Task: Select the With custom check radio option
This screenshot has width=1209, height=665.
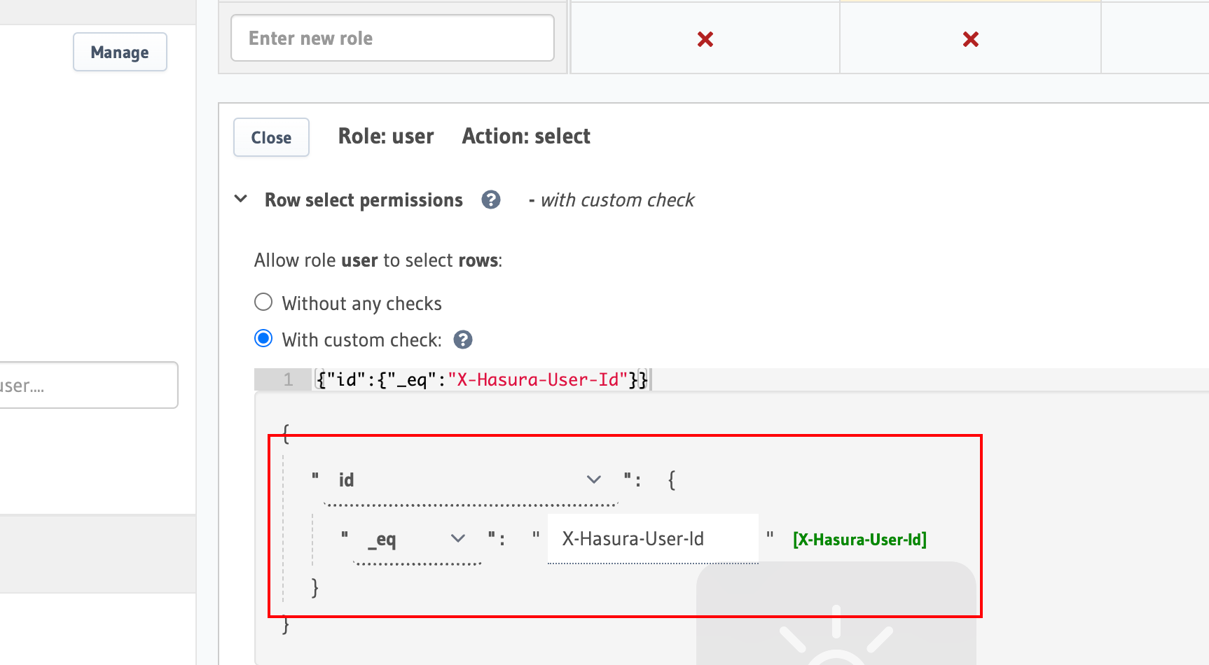Action: pyautogui.click(x=263, y=339)
